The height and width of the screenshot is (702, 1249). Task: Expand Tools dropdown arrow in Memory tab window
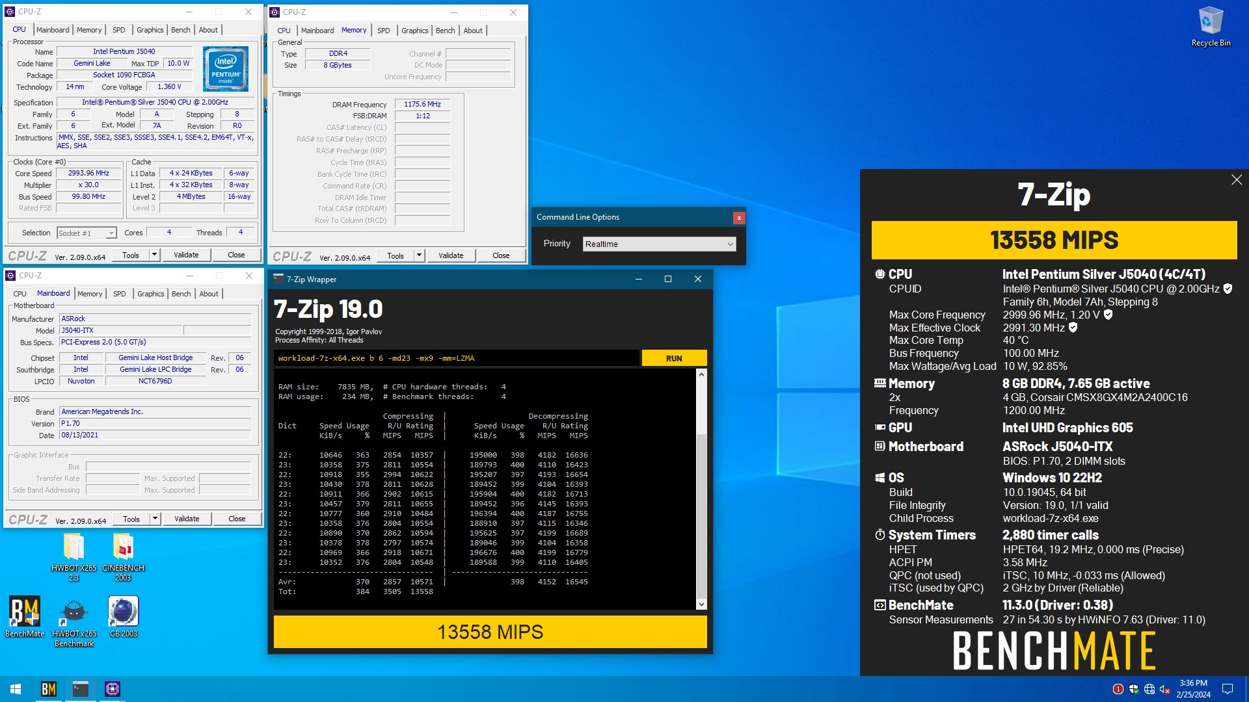(x=420, y=255)
